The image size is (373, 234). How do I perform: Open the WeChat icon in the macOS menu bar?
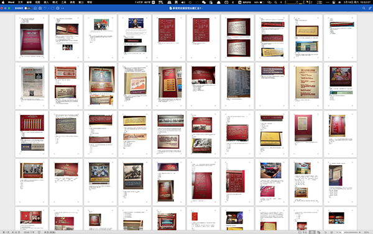[x=204, y=2]
